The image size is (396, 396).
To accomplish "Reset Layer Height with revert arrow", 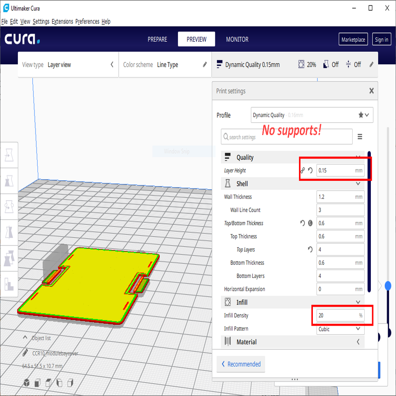I will [x=310, y=170].
